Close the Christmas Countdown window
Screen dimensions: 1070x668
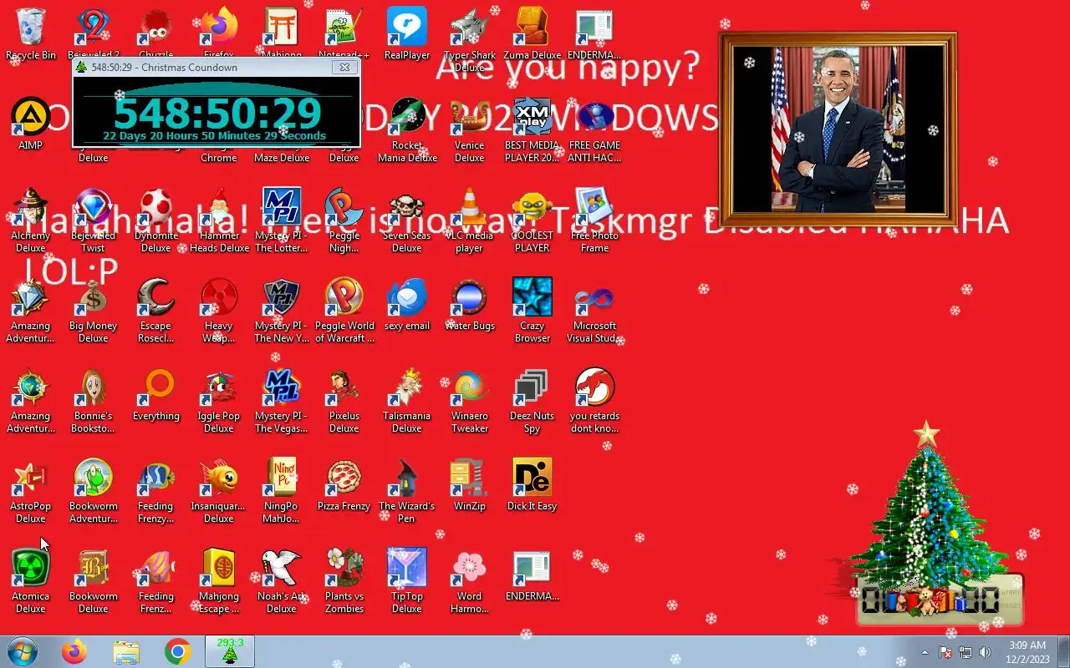[x=344, y=68]
